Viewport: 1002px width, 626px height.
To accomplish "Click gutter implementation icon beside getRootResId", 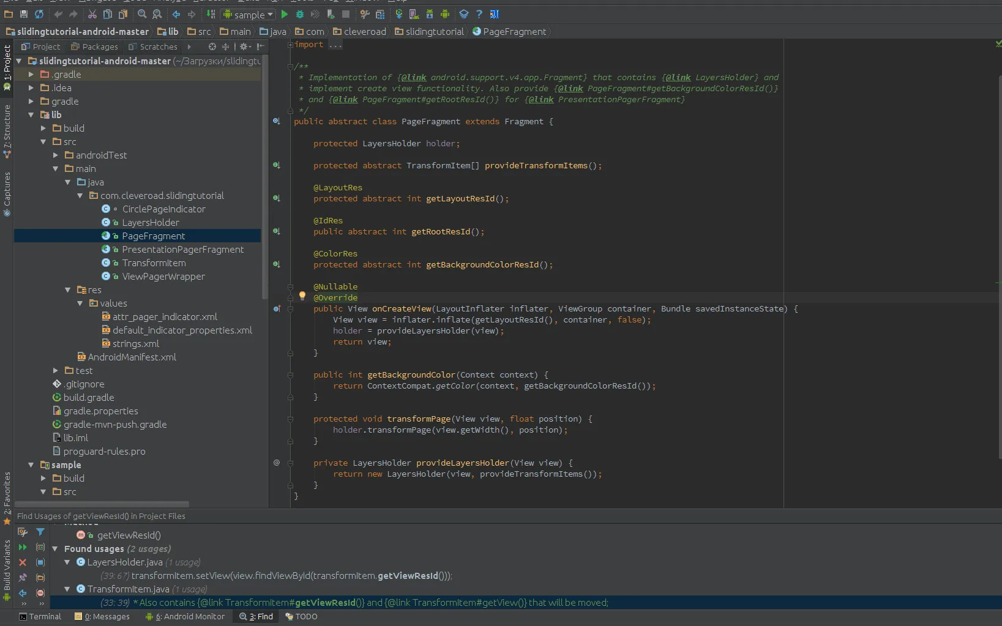I will pos(277,231).
